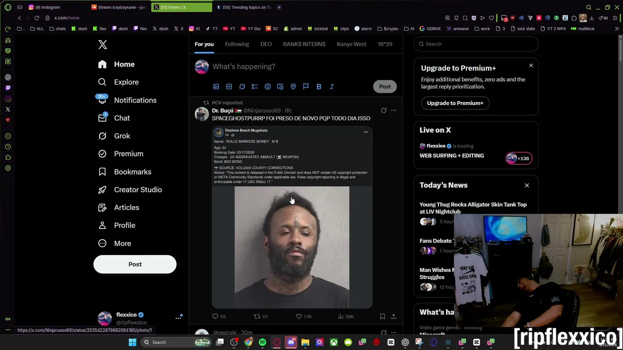
Task: Switch to the BANK$ INTERN$ tab
Action: 304,44
